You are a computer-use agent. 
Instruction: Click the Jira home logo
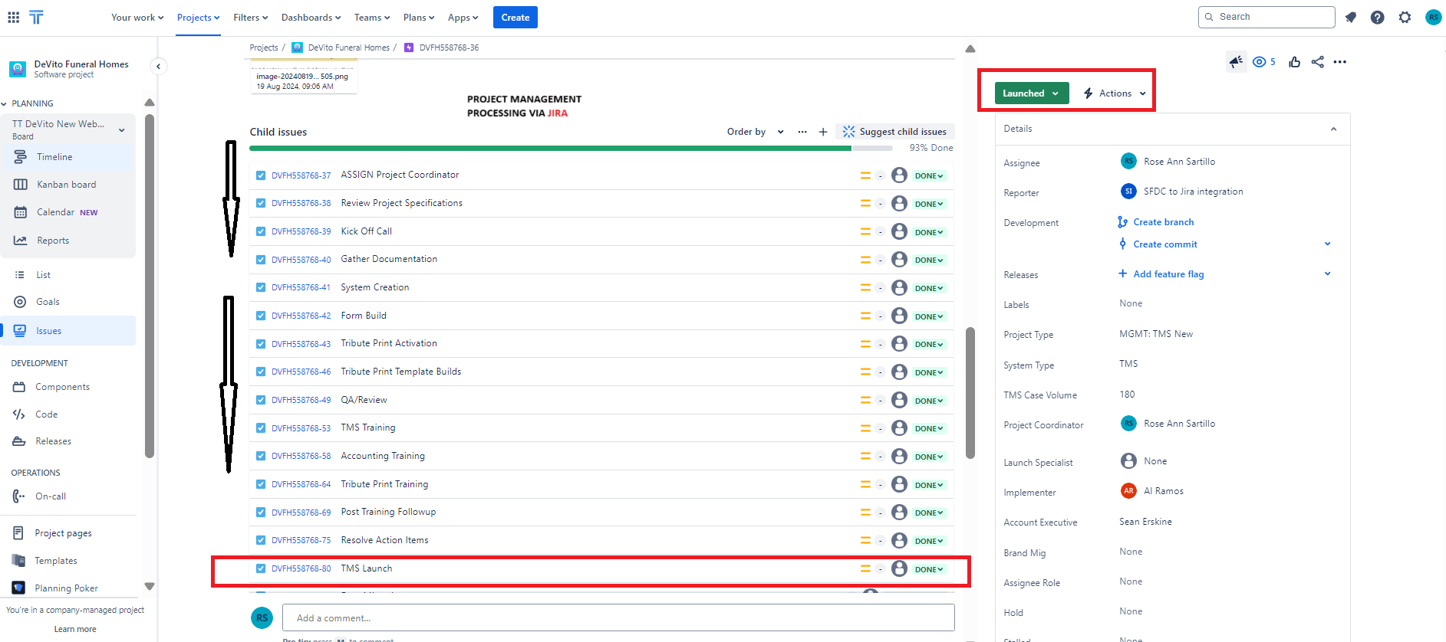point(36,17)
